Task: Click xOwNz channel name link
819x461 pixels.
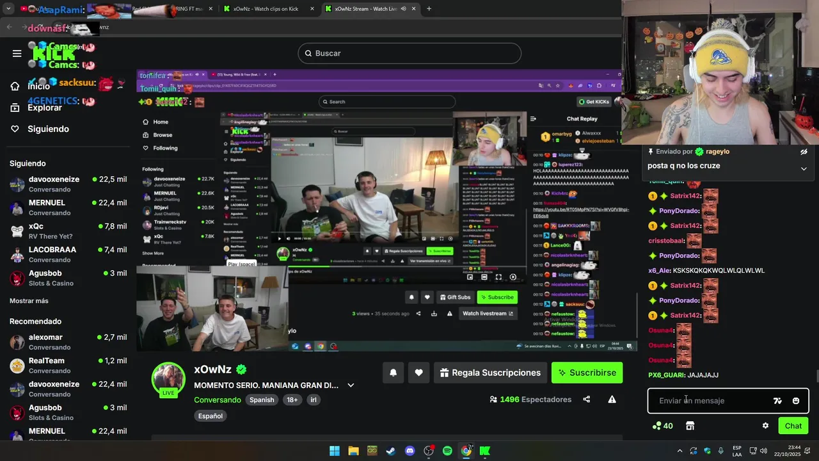Action: pos(212,369)
